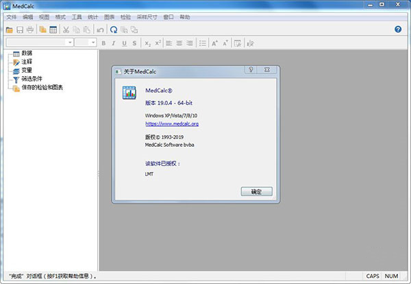The height and width of the screenshot is (284, 411).
Task: Click the About dialog help question button
Action: point(251,69)
